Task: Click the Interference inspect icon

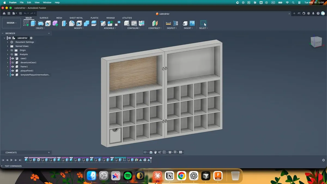Action: click(x=176, y=23)
